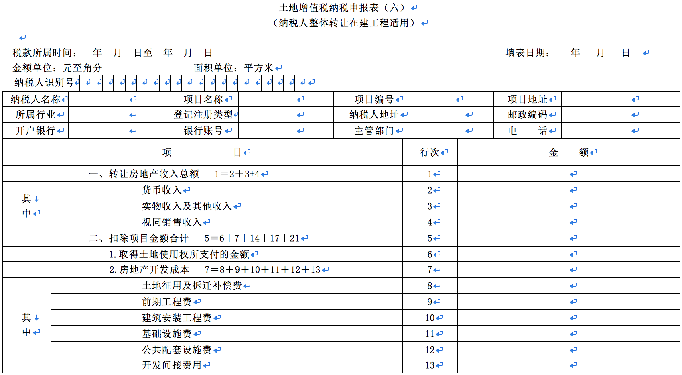Click the 其中 cell beside 建筑安装工程费

[x=27, y=325]
